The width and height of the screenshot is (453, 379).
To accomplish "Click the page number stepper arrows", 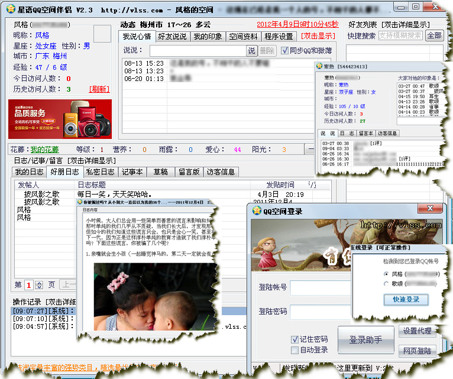I will point(39,285).
